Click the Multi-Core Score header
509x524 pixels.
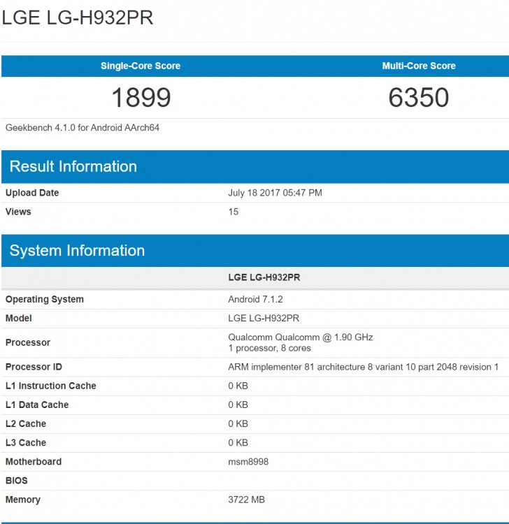point(418,66)
